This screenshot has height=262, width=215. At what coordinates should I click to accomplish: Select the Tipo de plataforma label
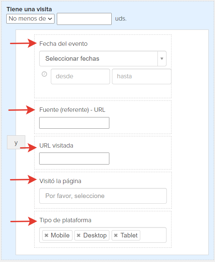coord(65,220)
